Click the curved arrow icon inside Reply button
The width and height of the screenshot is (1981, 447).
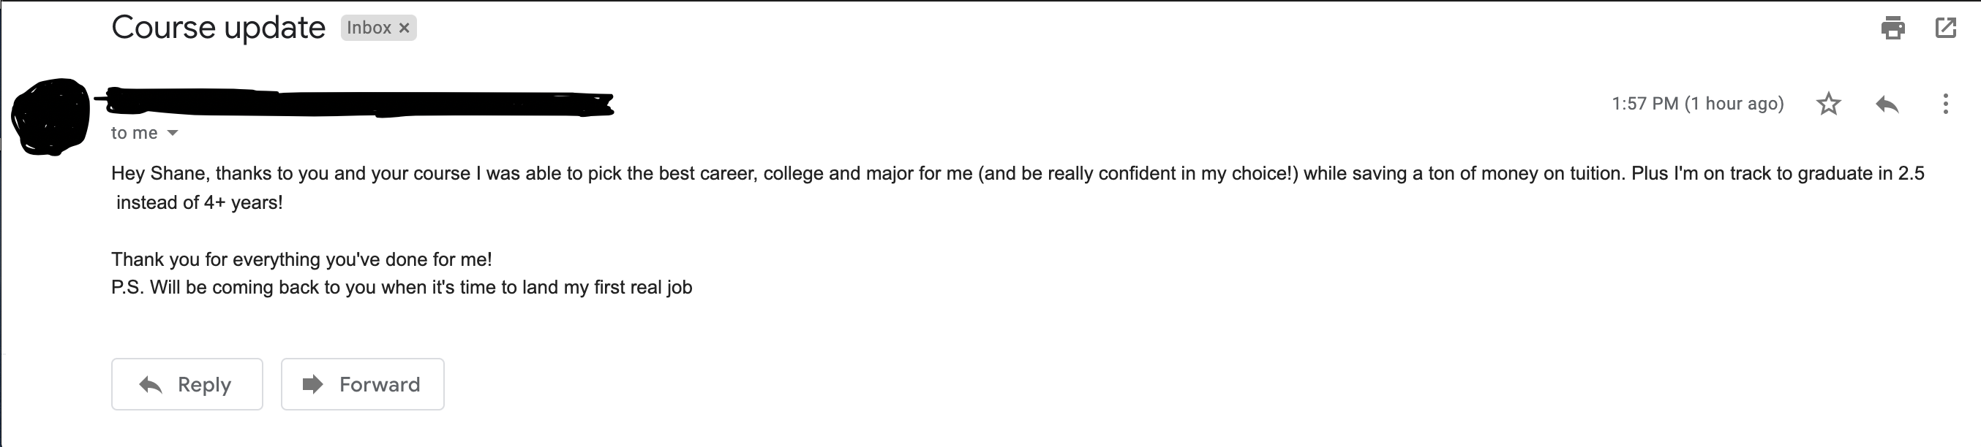point(151,384)
